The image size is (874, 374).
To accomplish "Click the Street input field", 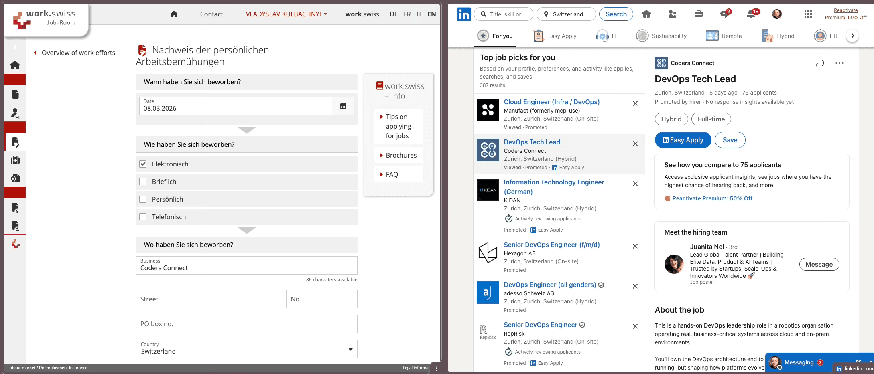I will click(209, 299).
